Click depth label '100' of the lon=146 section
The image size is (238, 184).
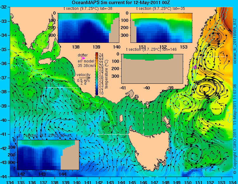pos(116,61)
